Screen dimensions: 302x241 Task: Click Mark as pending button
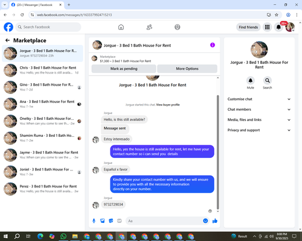(124, 69)
